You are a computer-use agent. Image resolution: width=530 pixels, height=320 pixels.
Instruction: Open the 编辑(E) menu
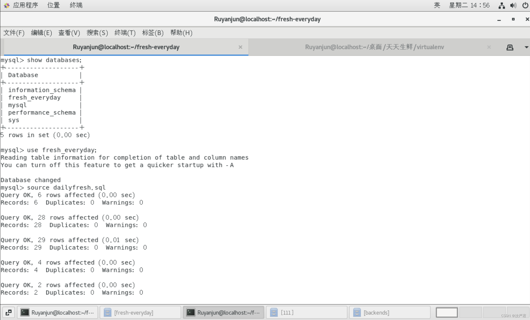pos(41,33)
